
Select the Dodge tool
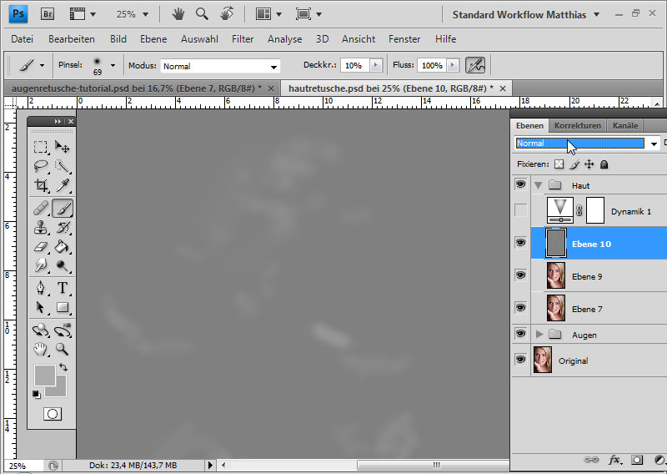tap(62, 265)
